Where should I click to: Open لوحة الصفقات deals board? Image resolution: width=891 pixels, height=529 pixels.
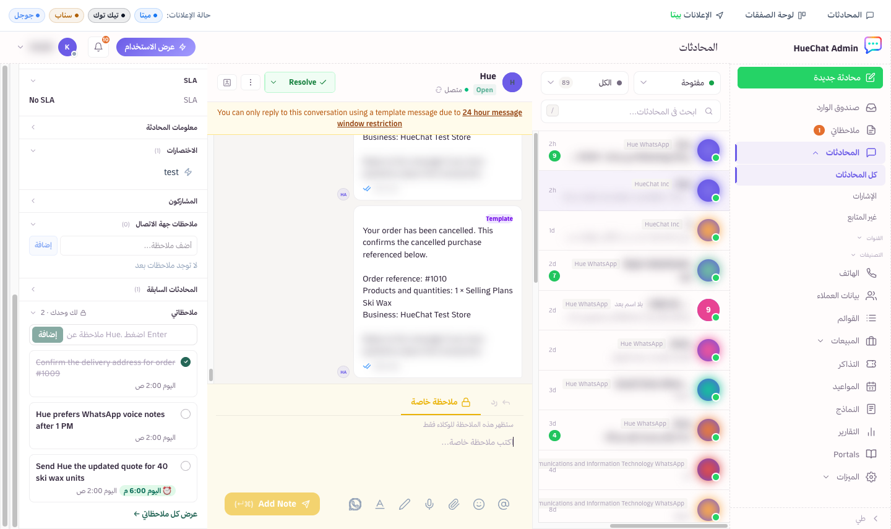coord(775,15)
